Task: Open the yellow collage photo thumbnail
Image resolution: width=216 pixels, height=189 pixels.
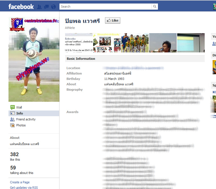Action: [x=107, y=43]
